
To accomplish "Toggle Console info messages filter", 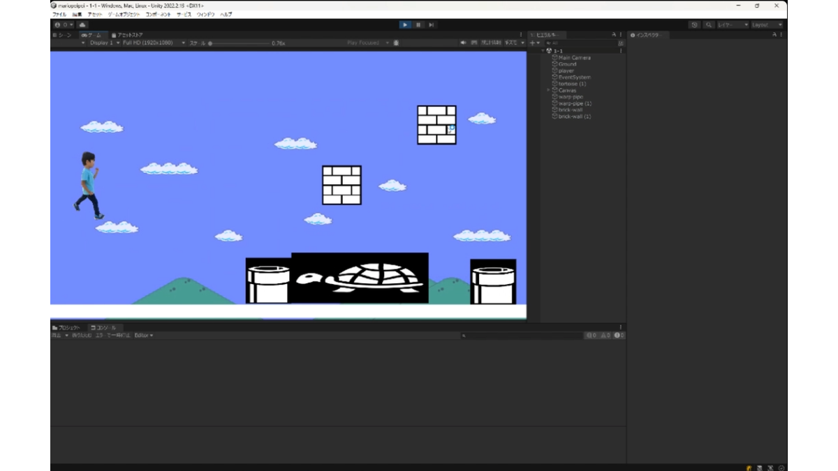I will coord(591,336).
